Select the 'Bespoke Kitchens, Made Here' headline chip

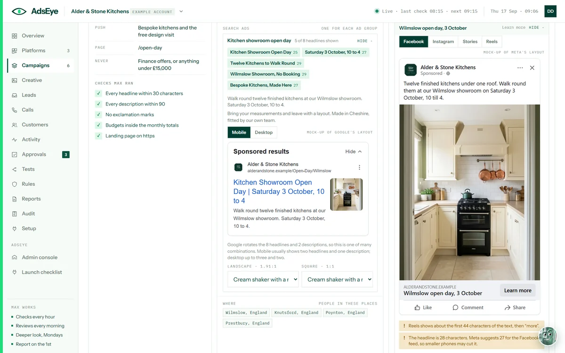(x=264, y=85)
